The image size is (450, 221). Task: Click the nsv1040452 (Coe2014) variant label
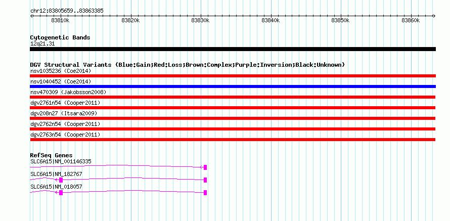pyautogui.click(x=61, y=81)
